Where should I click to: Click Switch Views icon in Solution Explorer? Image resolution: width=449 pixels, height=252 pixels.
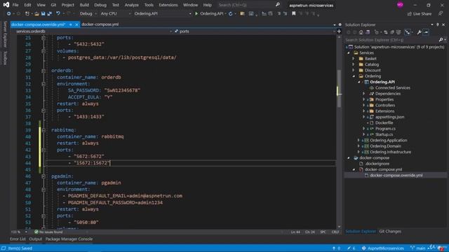point(368,32)
